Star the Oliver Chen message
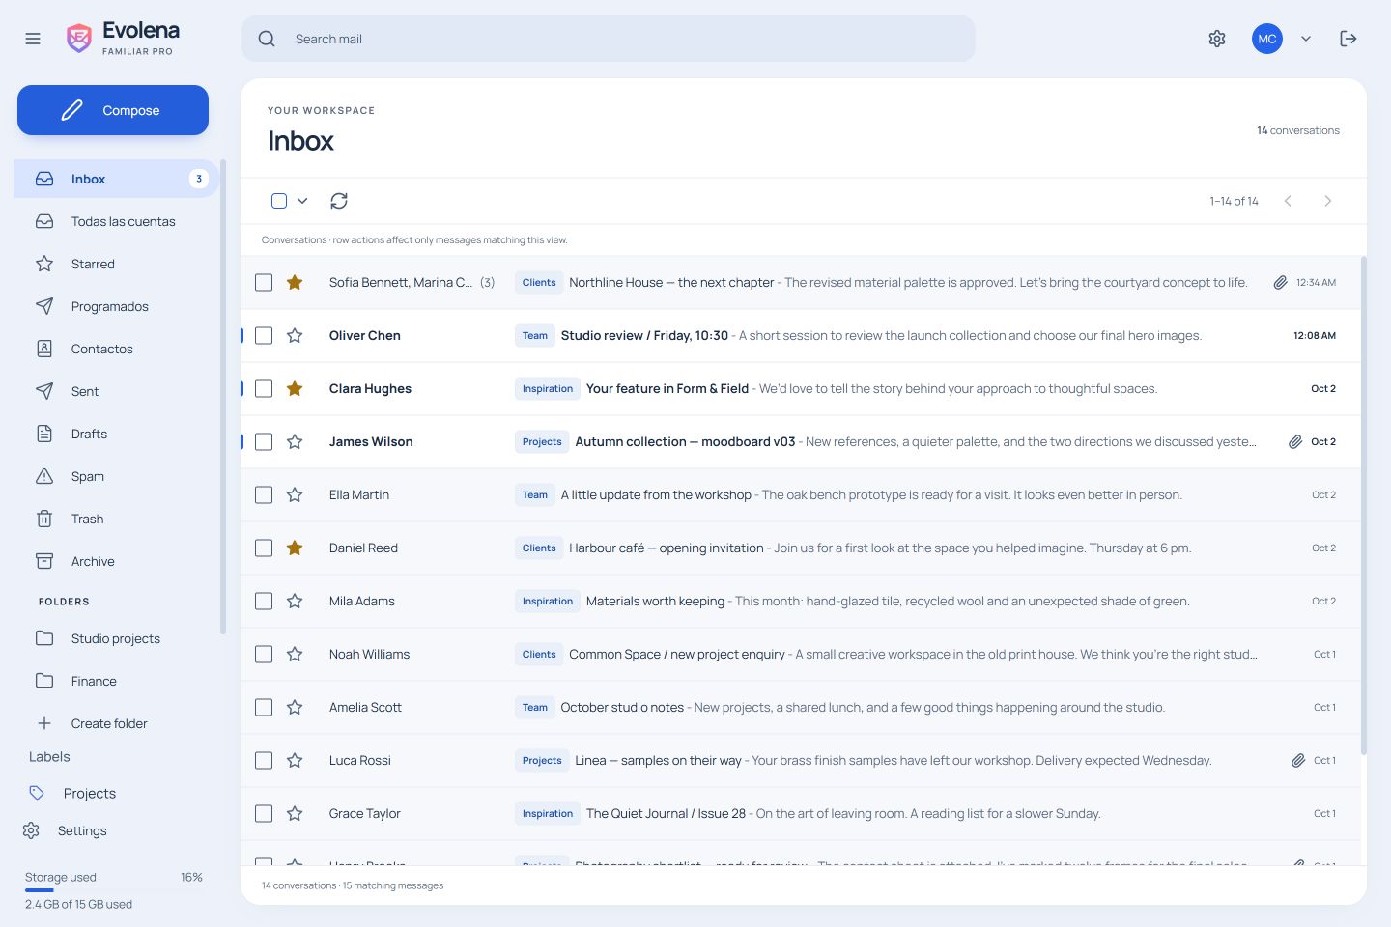 coord(295,335)
